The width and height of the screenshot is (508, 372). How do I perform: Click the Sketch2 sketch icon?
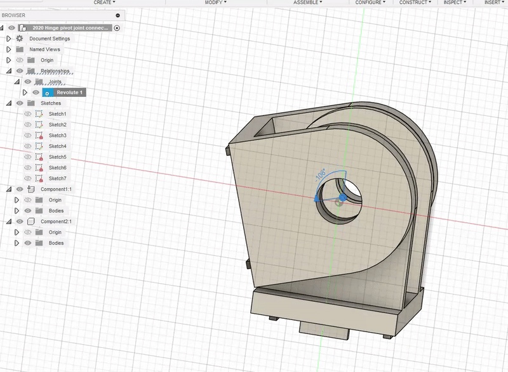click(39, 124)
